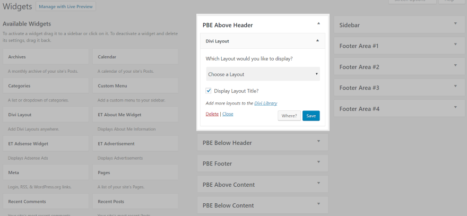Select the Archives available widget
467x216 pixels.
[x=46, y=57]
